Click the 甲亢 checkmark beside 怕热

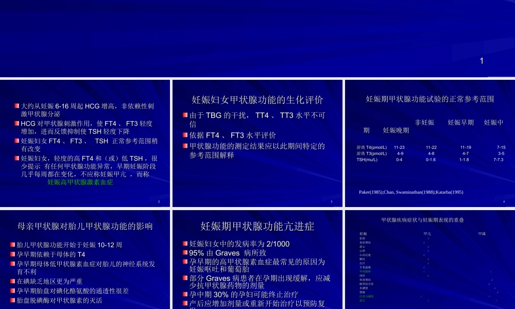tap(428, 238)
